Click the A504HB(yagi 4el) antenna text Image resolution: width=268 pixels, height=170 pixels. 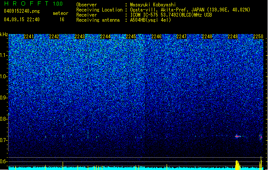(x=150, y=20)
